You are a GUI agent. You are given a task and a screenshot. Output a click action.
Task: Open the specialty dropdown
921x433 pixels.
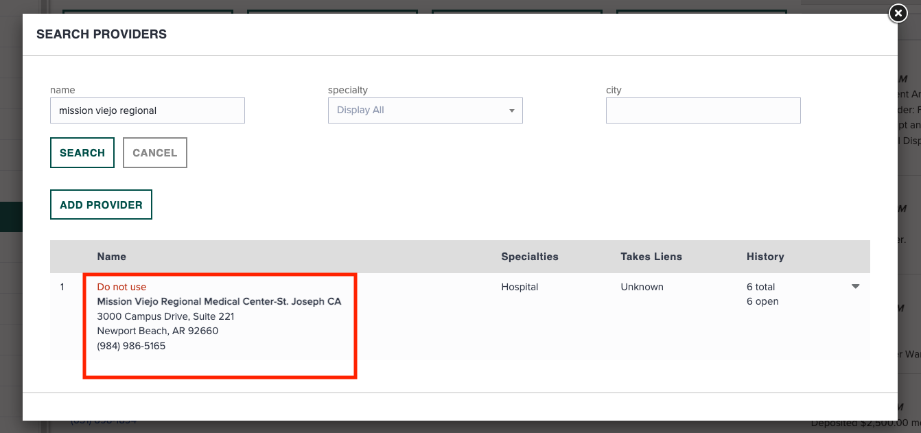coord(425,110)
